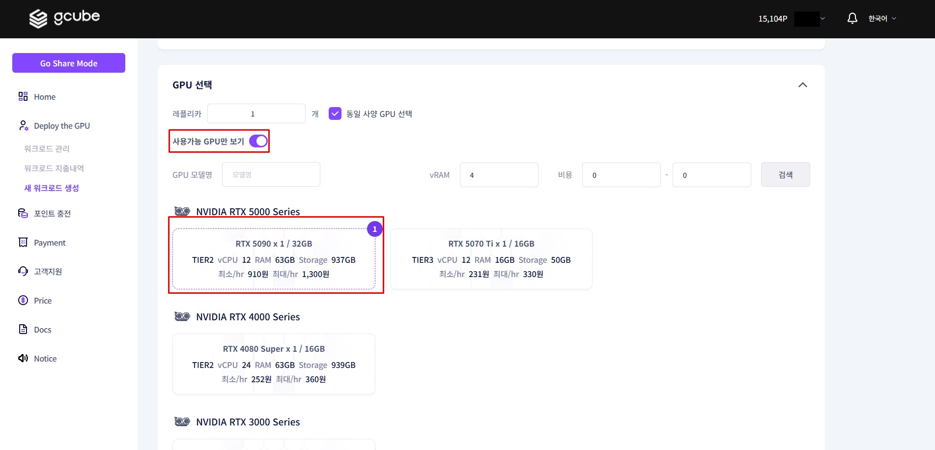The image size is (935, 450).
Task: Collapse the GPU 선택 section
Action: (x=803, y=85)
